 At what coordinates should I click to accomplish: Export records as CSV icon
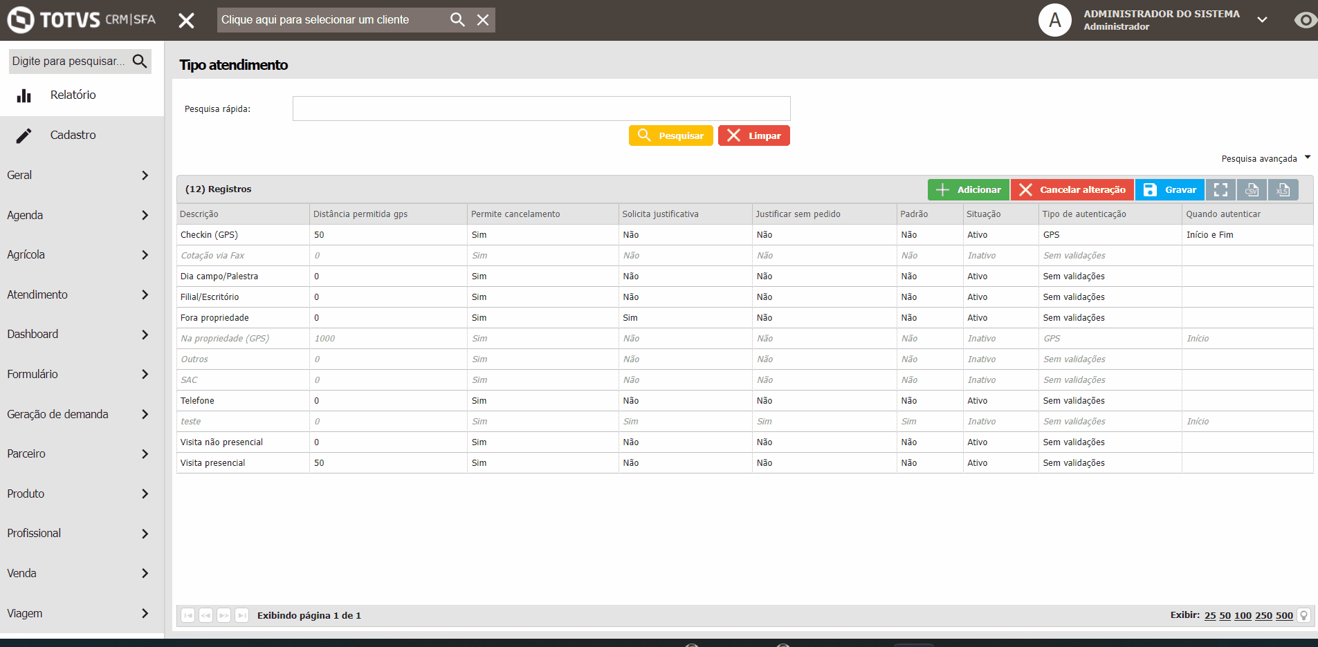click(1252, 189)
